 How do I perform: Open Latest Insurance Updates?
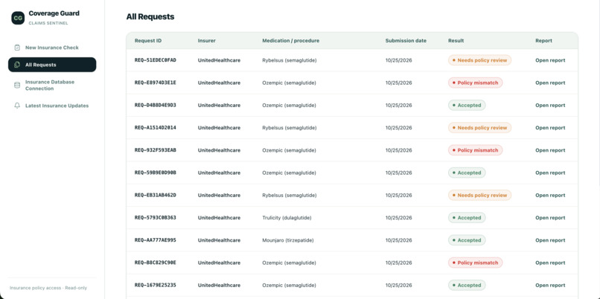pyautogui.click(x=52, y=106)
